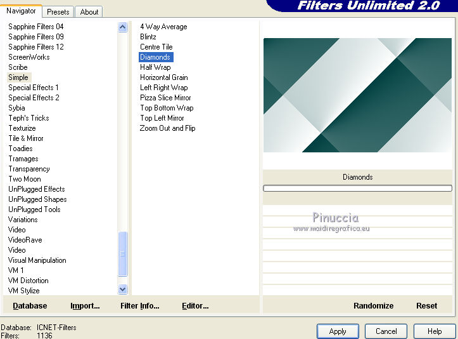
Task: Choose the Horizontal Grain filter
Action: pyautogui.click(x=164, y=77)
